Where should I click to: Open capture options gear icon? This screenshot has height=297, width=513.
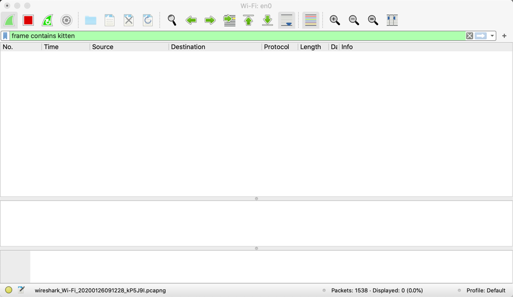tap(66, 20)
